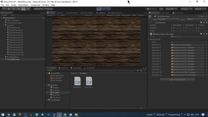Open the Textures folder in Project
This screenshot has width=208, height=117.
[57, 97]
